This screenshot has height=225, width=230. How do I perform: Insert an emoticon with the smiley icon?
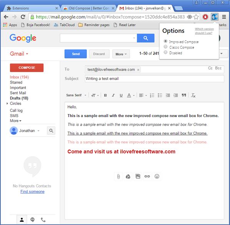click(x=157, y=176)
